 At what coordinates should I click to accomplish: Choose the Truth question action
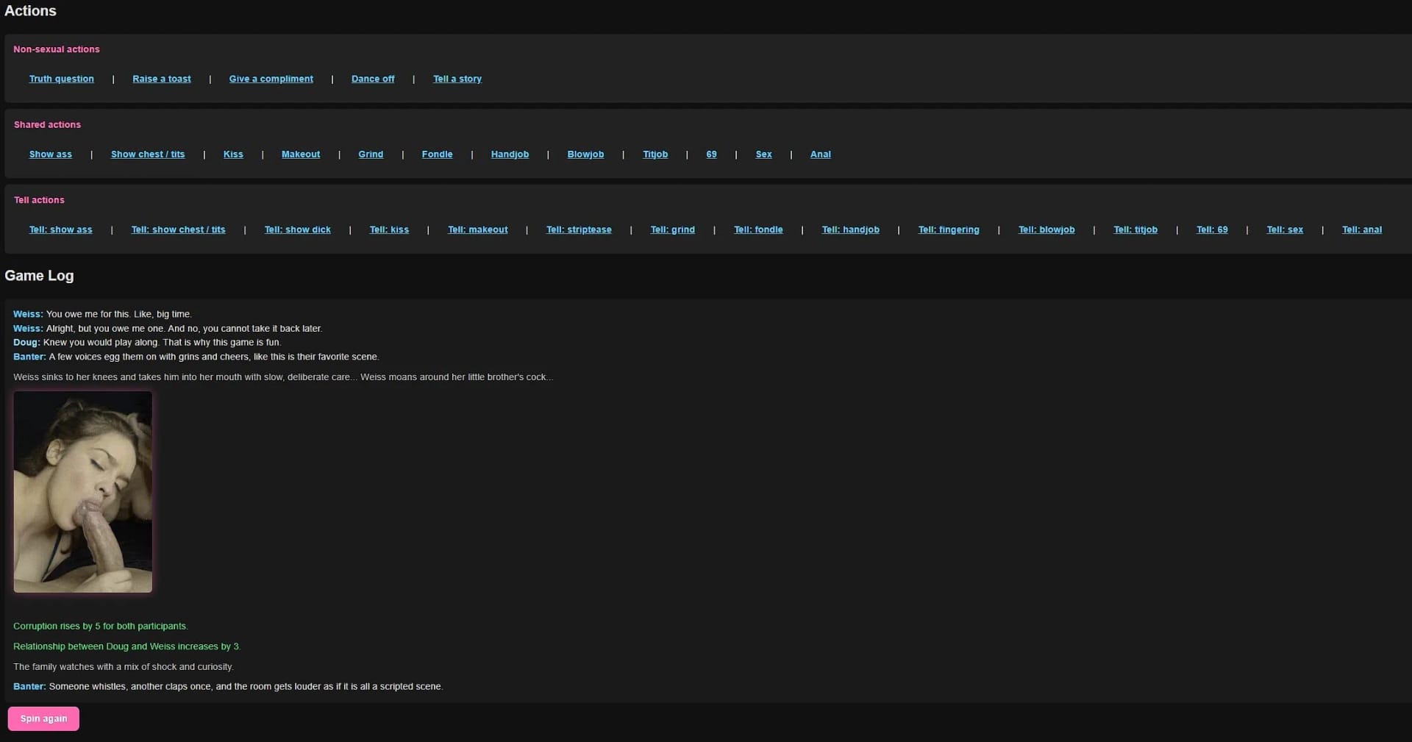pyautogui.click(x=62, y=79)
